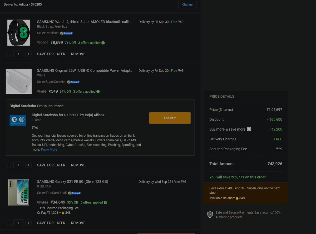316x234 pixels.
Task: Click the Power Adapter quantity input field
Action: [x=18, y=165]
